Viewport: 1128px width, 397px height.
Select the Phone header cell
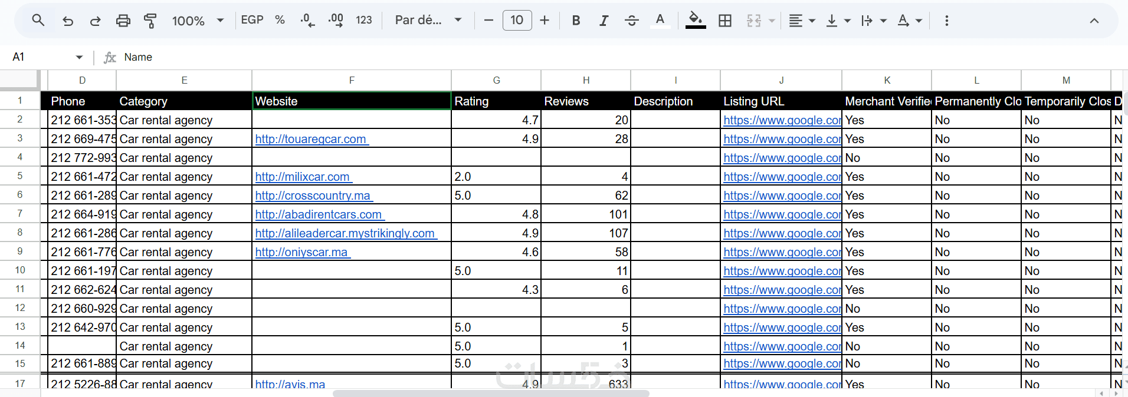coord(82,101)
